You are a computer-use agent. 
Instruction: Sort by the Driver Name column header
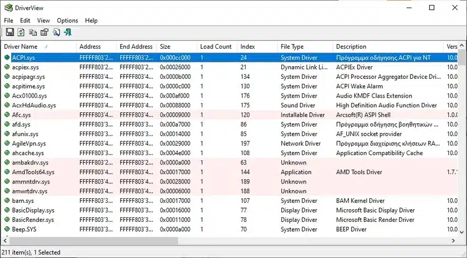coord(38,47)
